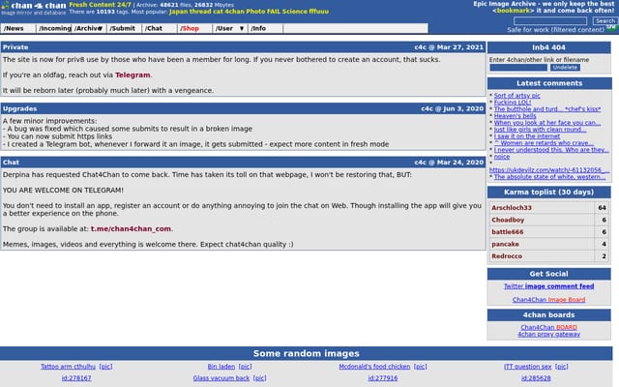Open Redrocco in karma toplist
The height and width of the screenshot is (387, 619).
coord(507,256)
